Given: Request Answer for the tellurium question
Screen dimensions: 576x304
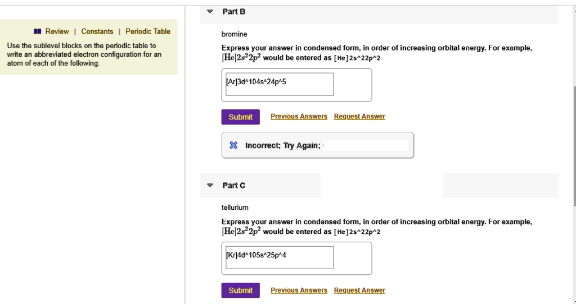Looking at the screenshot, I should pyautogui.click(x=359, y=290).
